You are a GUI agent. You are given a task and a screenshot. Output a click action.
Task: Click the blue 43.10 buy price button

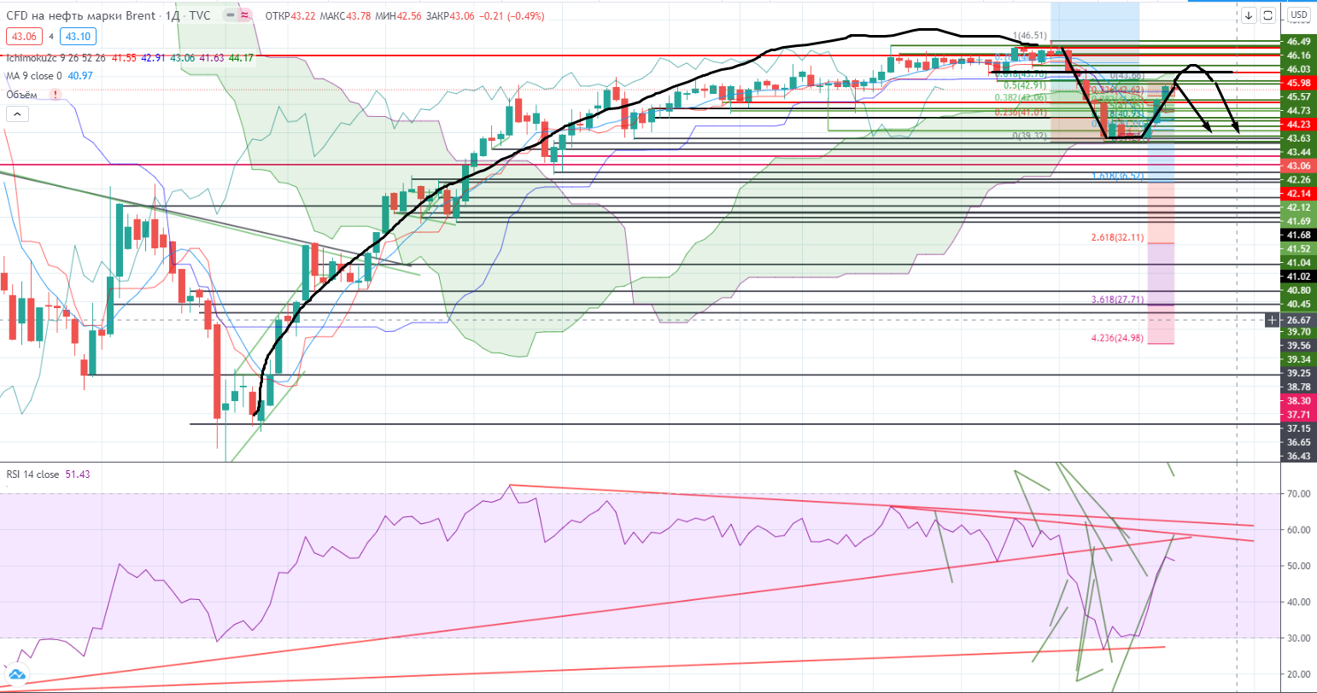pyautogui.click(x=76, y=37)
